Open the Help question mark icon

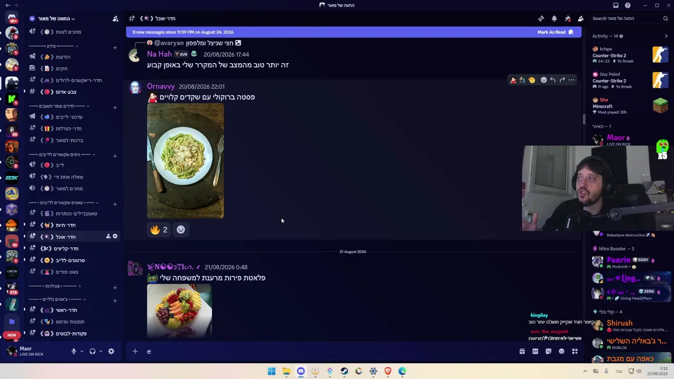click(x=628, y=5)
